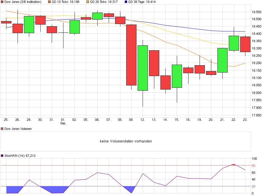Click the red candle on 26.
This screenshot has width=263, height=196.
click(x=18, y=28)
